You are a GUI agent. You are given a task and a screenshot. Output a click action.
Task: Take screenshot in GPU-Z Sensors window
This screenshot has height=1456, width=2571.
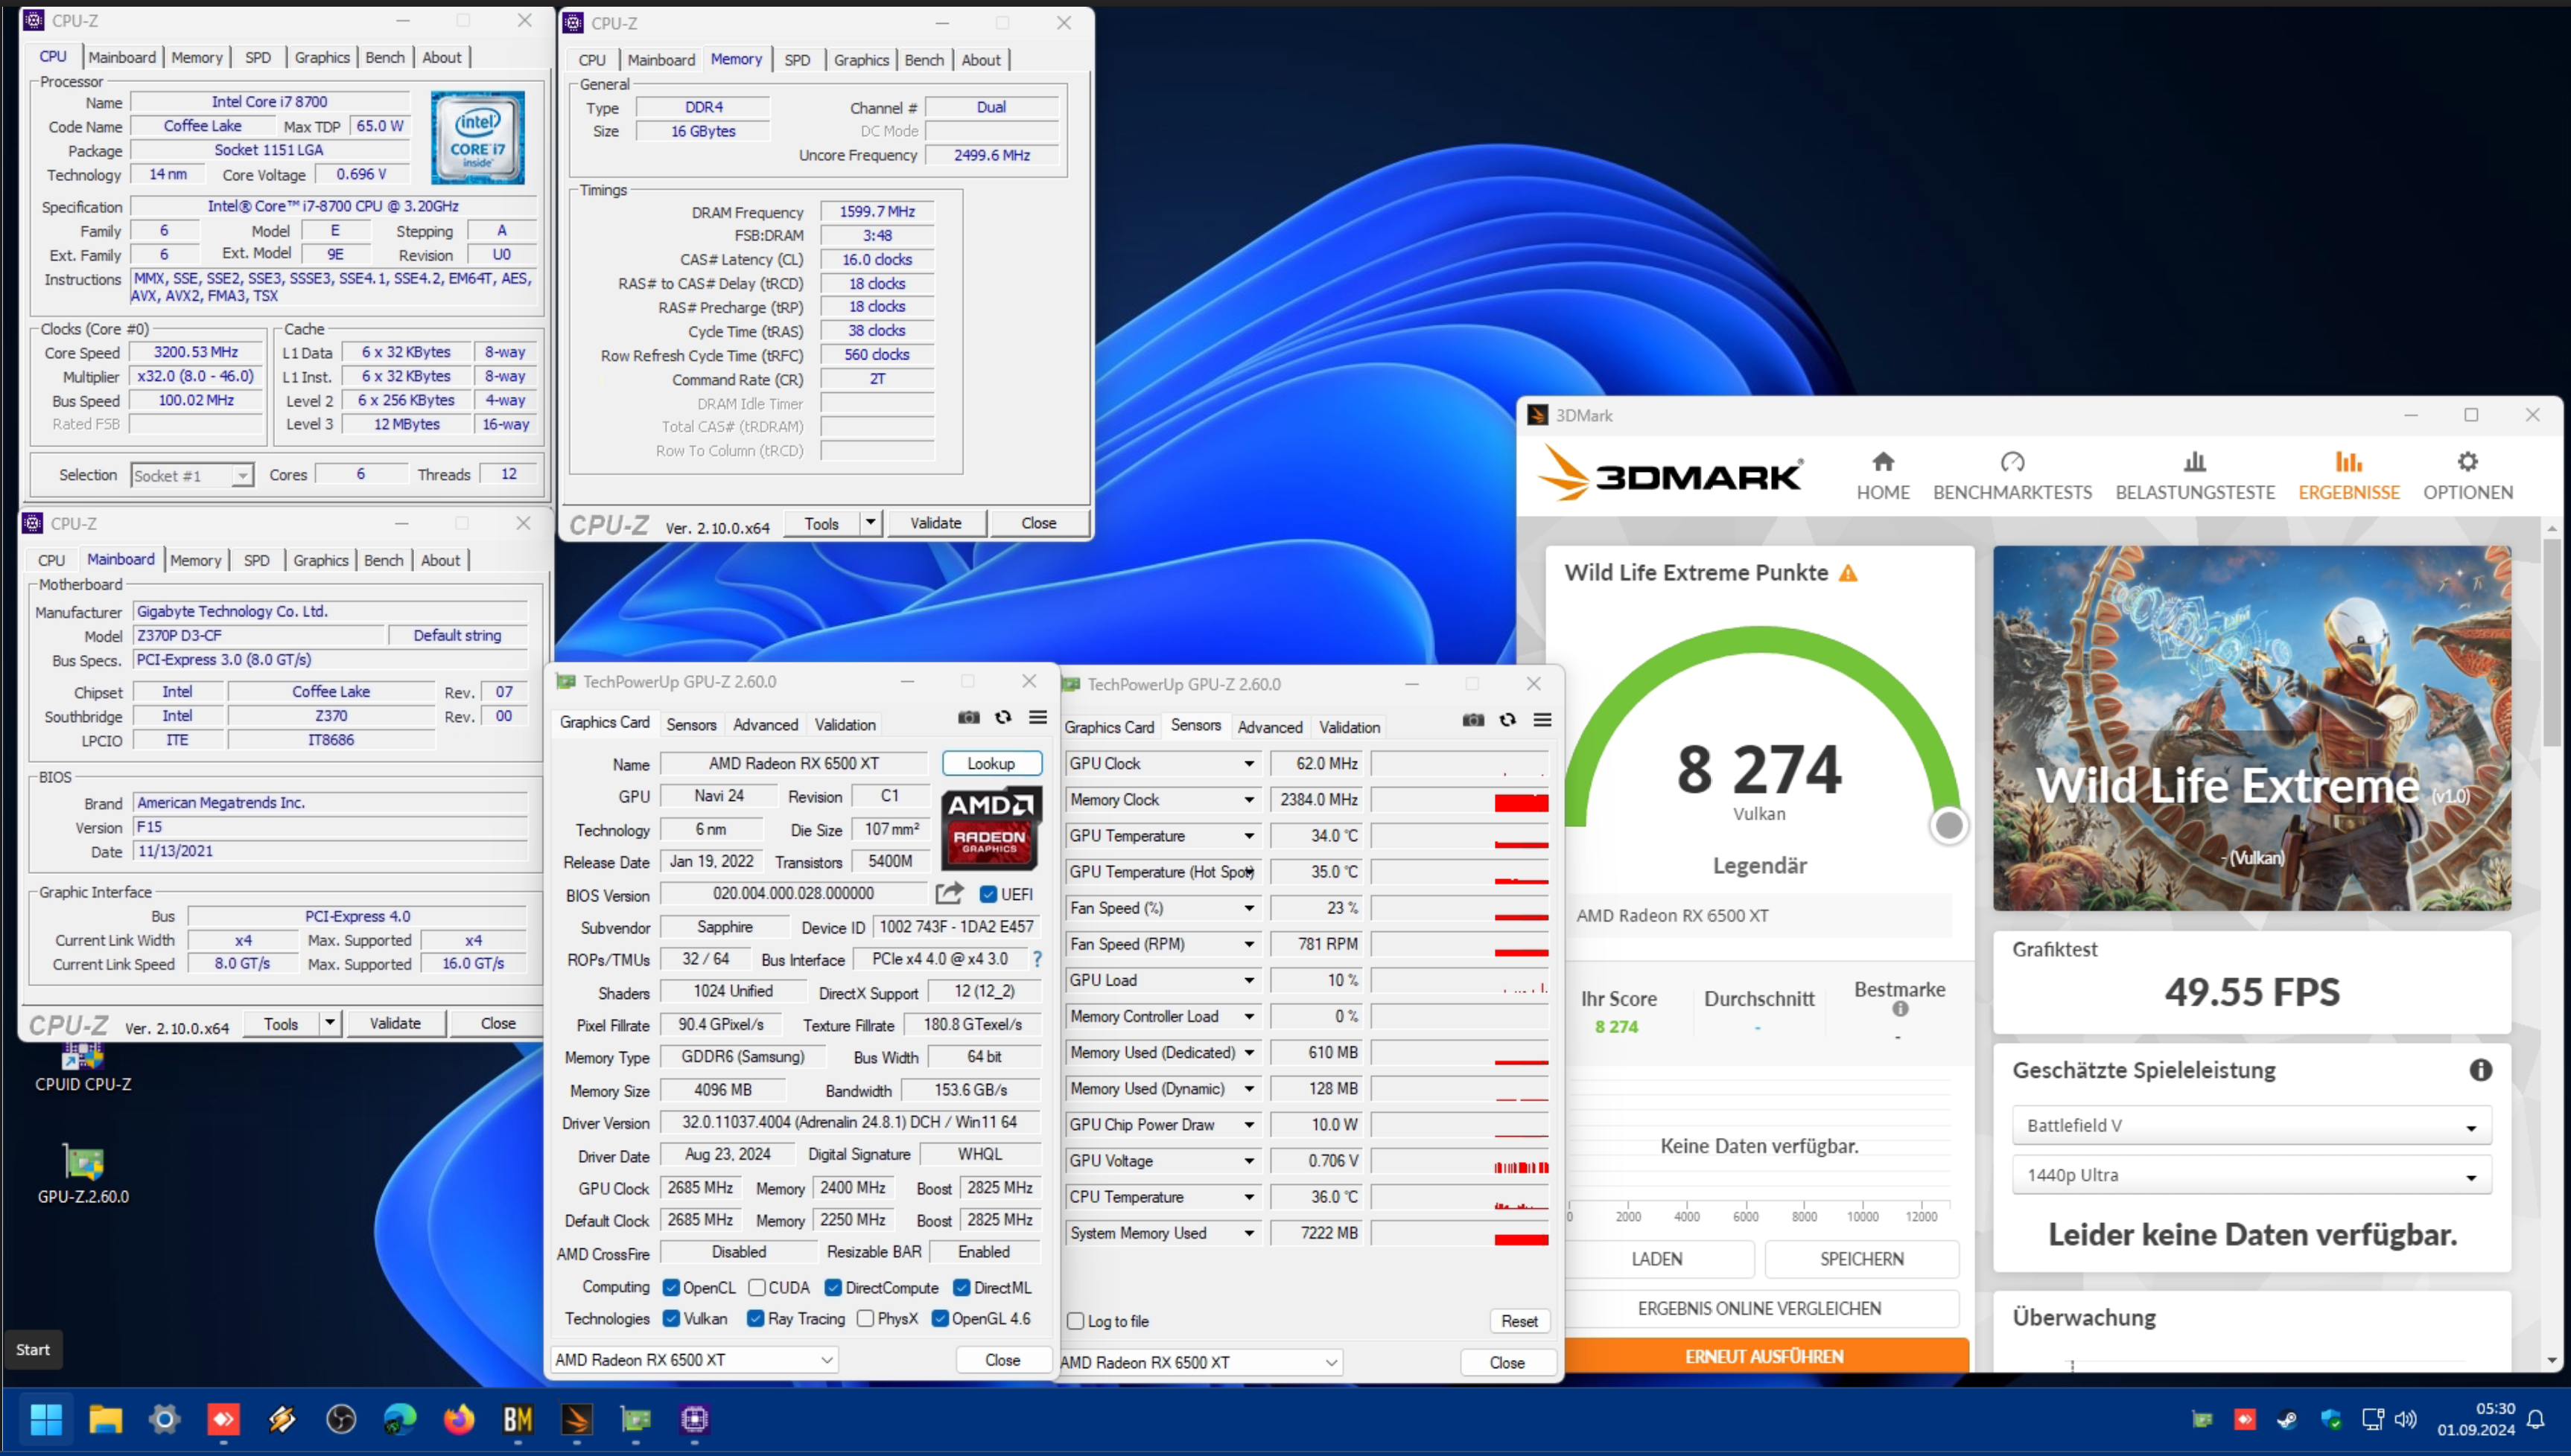(x=1472, y=720)
